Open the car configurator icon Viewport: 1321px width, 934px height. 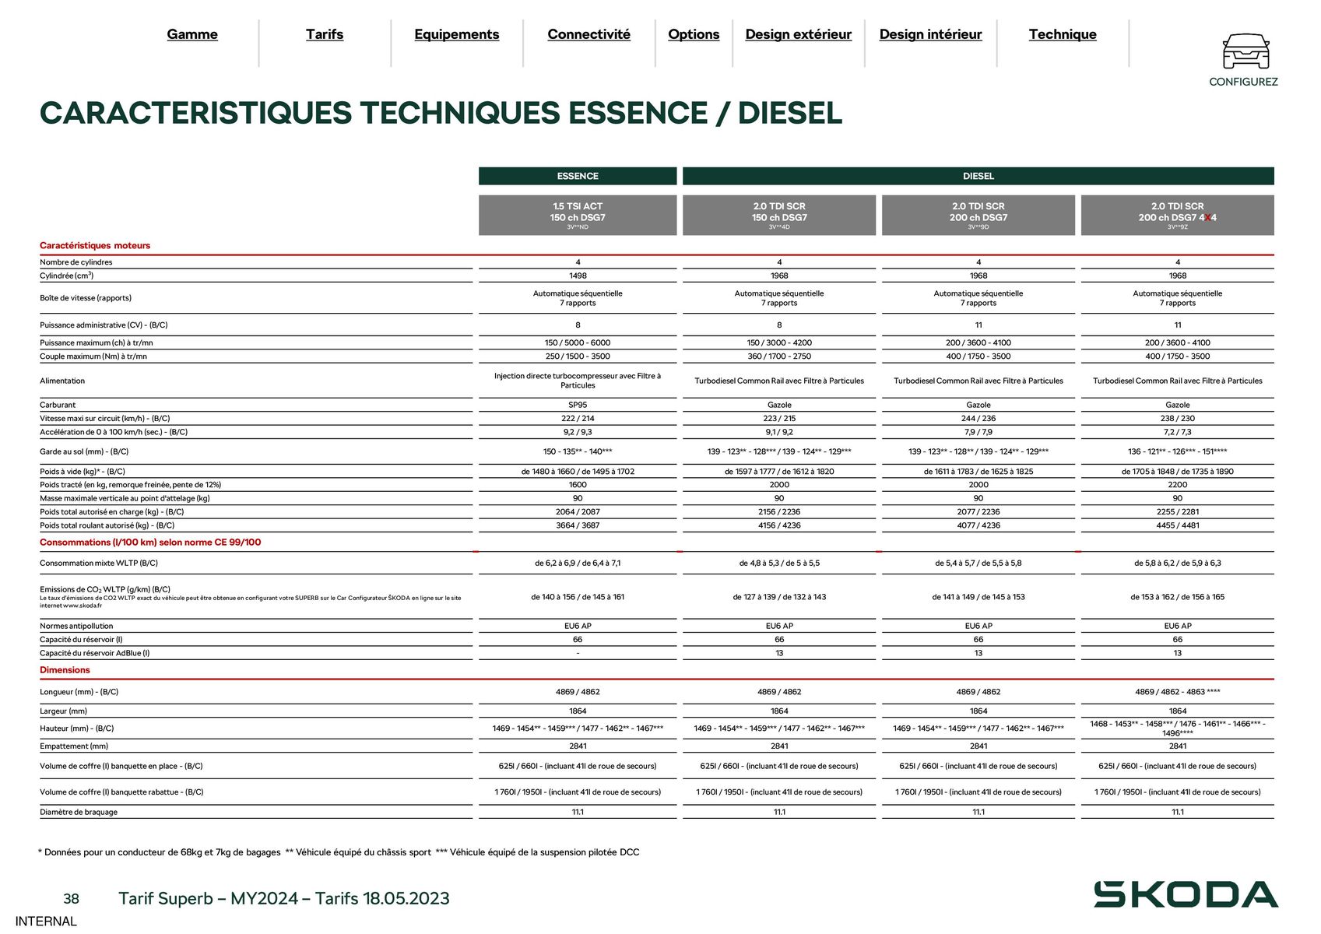click(1245, 51)
